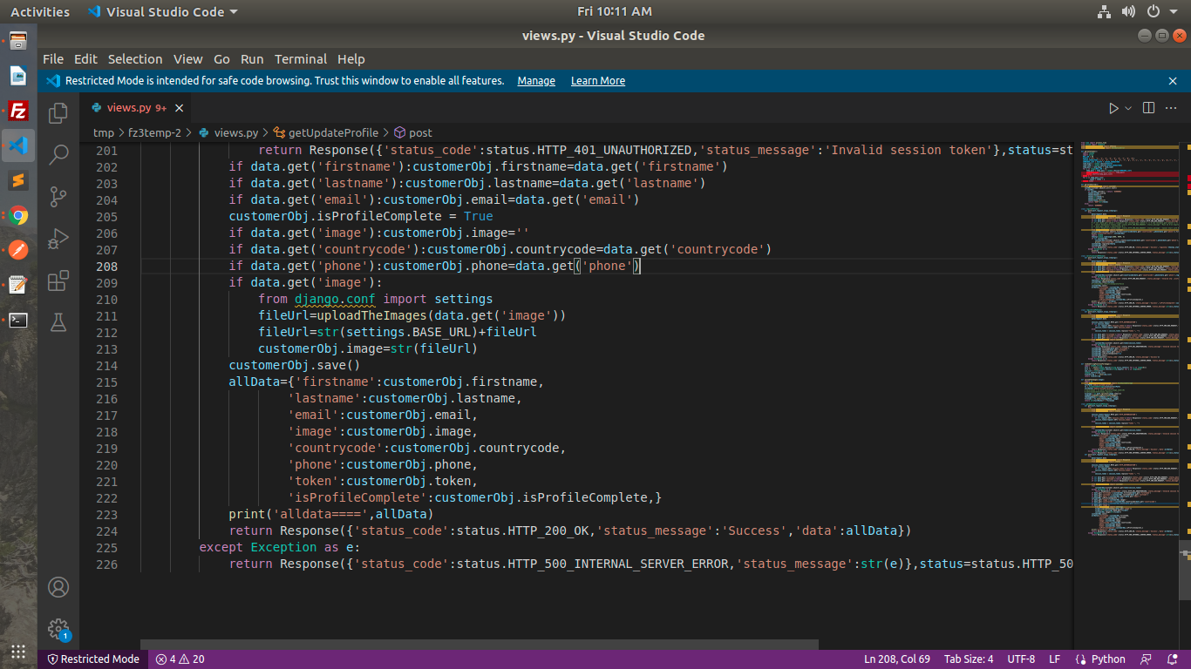Click the Accounts icon in activity bar
1191x669 pixels.
point(58,587)
